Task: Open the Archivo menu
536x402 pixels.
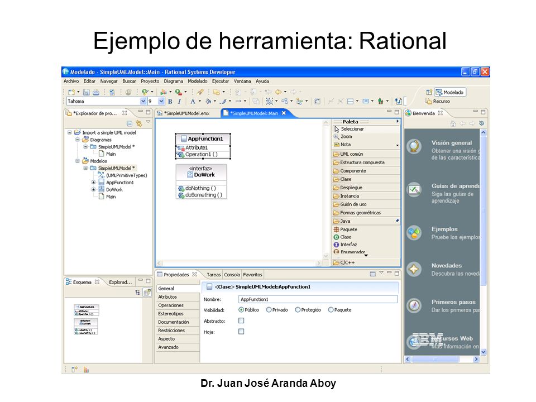Action: point(71,82)
